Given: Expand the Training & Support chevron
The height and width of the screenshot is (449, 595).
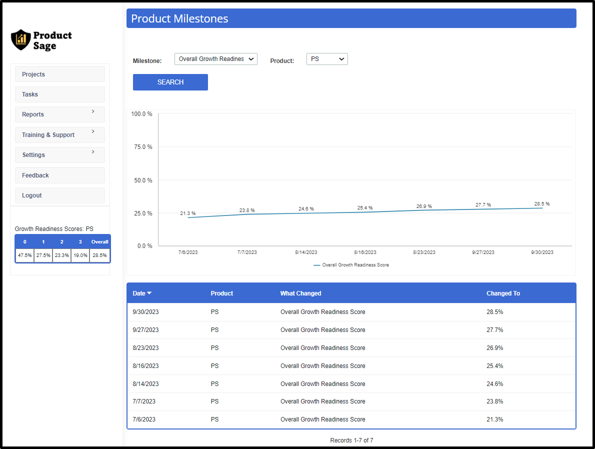Looking at the screenshot, I should point(93,131).
